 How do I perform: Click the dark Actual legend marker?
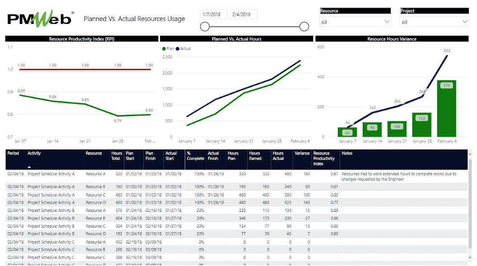(178, 48)
